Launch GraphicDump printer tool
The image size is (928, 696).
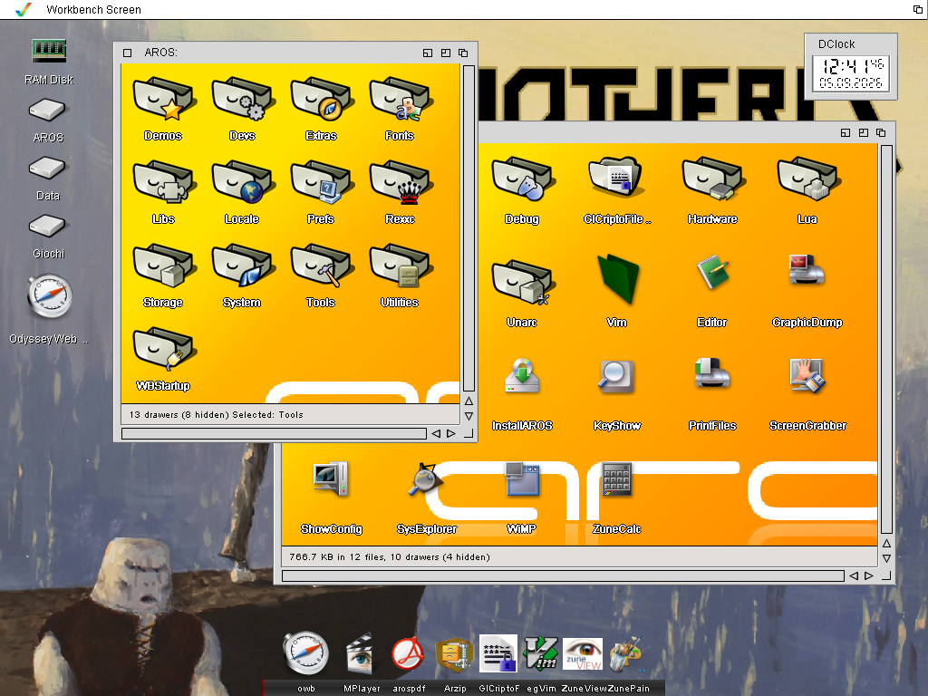[807, 270]
